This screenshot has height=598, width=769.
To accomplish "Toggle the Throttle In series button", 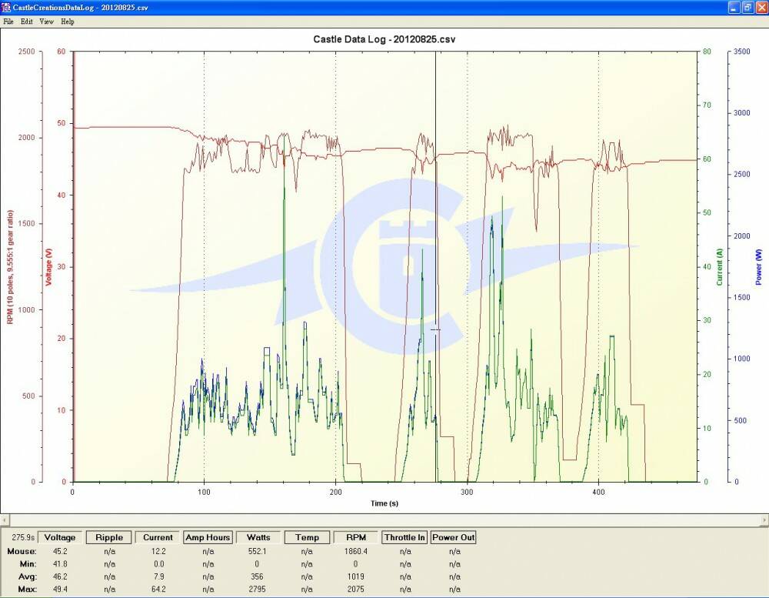I will click(x=404, y=537).
